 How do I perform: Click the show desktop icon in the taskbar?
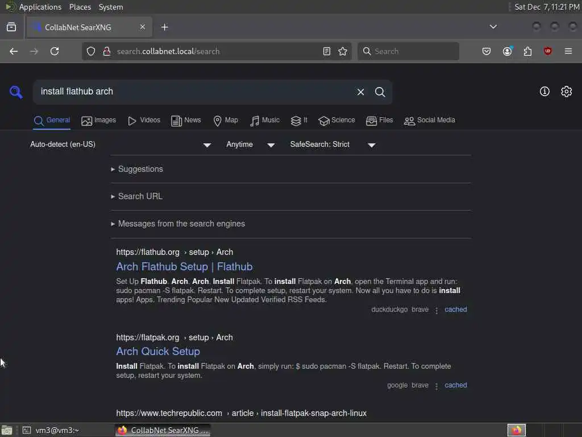pyautogui.click(x=7, y=430)
